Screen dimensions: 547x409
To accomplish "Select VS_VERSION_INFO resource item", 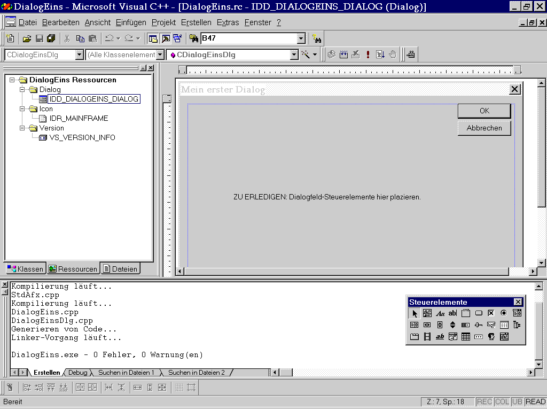I will coord(82,137).
